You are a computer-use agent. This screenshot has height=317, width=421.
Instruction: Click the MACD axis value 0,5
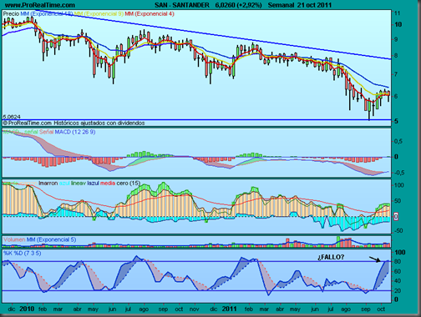point(398,142)
